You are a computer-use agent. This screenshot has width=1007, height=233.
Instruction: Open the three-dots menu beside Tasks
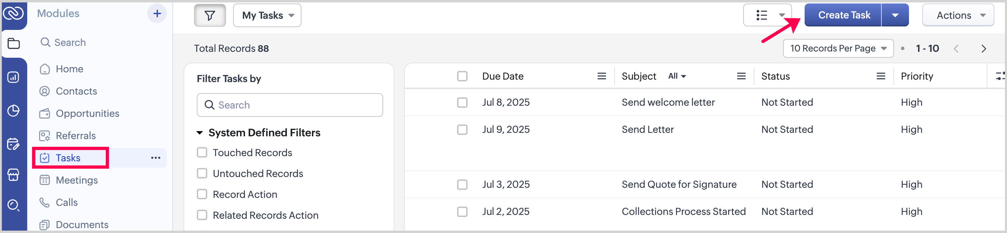156,158
